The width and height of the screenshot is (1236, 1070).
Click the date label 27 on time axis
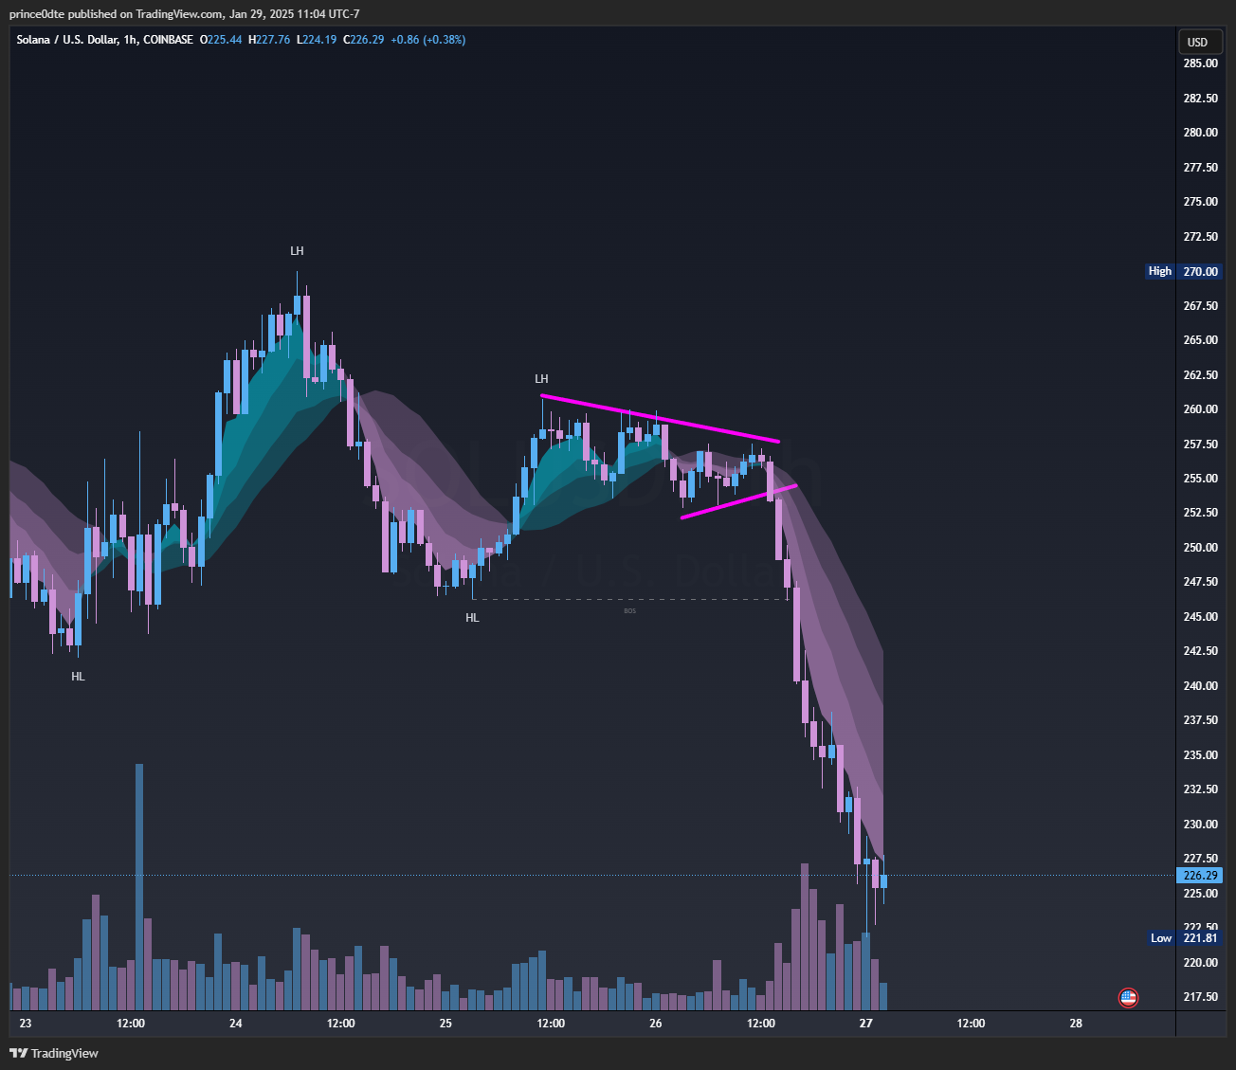865,1024
